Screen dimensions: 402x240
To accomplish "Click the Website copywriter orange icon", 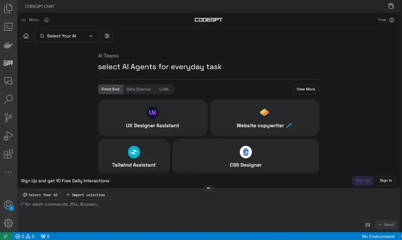I will 264,113.
